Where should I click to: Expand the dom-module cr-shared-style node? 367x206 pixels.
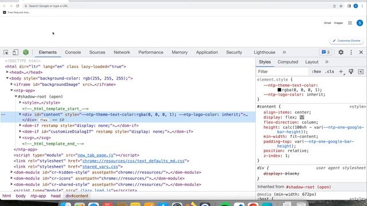click(11, 184)
